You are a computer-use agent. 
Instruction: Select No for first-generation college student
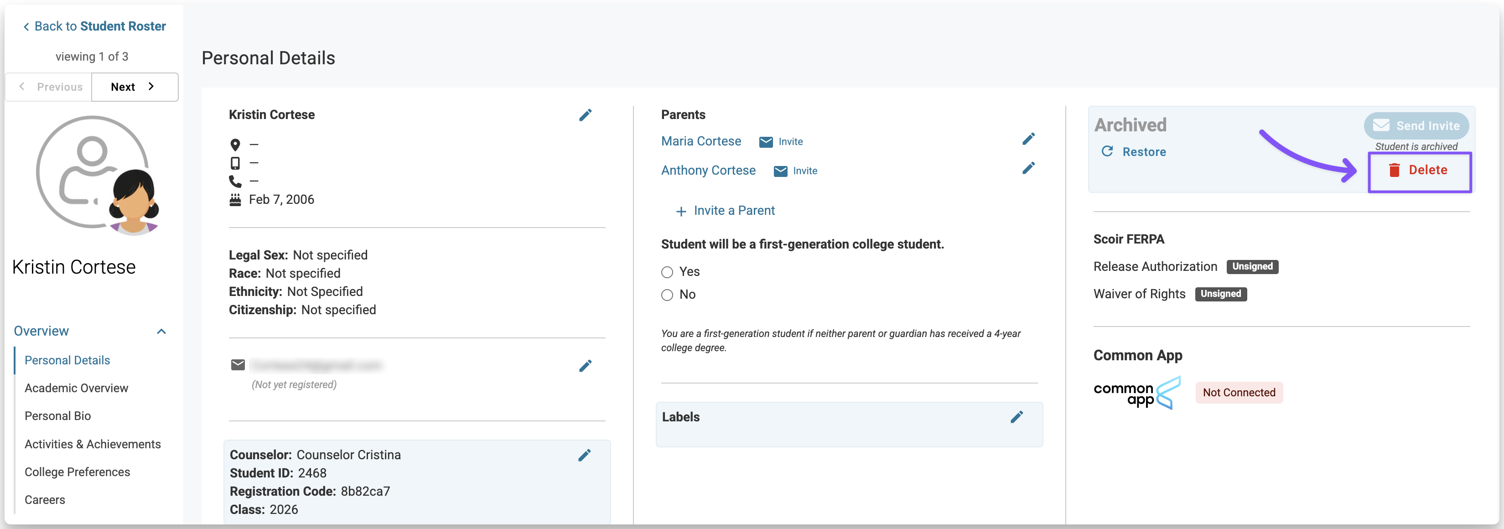tap(667, 295)
